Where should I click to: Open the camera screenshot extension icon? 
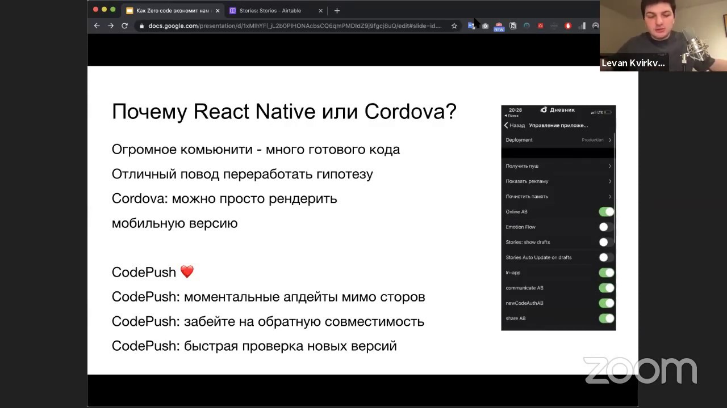tap(485, 25)
